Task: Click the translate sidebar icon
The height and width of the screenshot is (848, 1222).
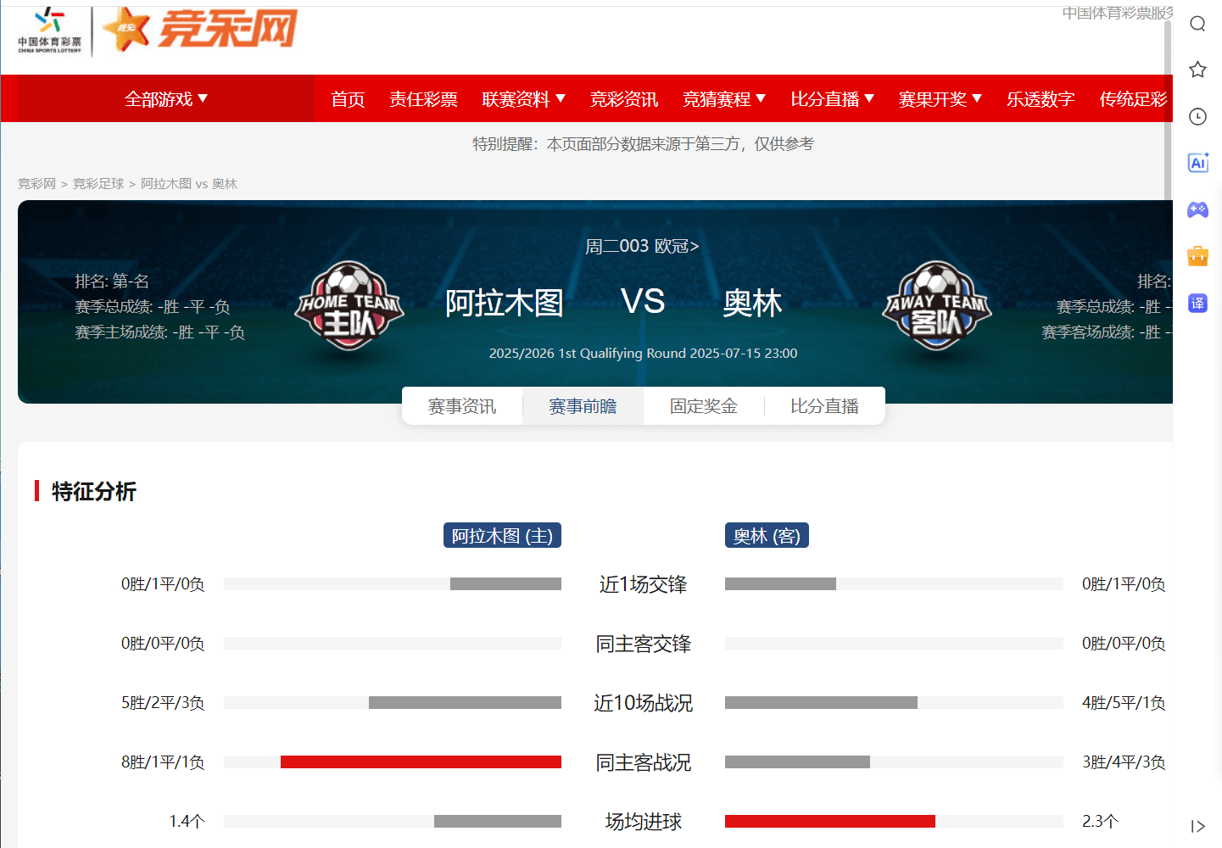Action: coord(1197,303)
